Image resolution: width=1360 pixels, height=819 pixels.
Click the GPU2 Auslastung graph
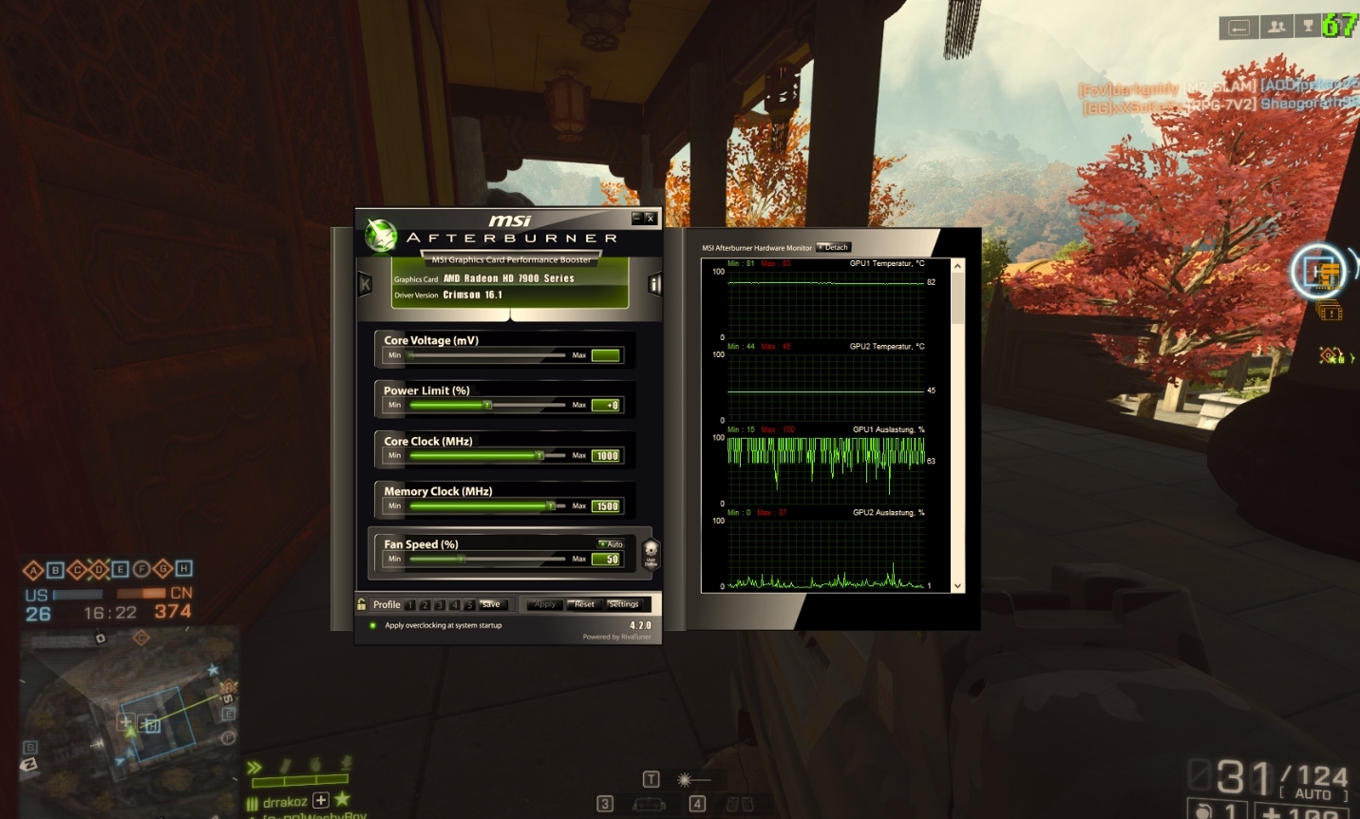[825, 553]
